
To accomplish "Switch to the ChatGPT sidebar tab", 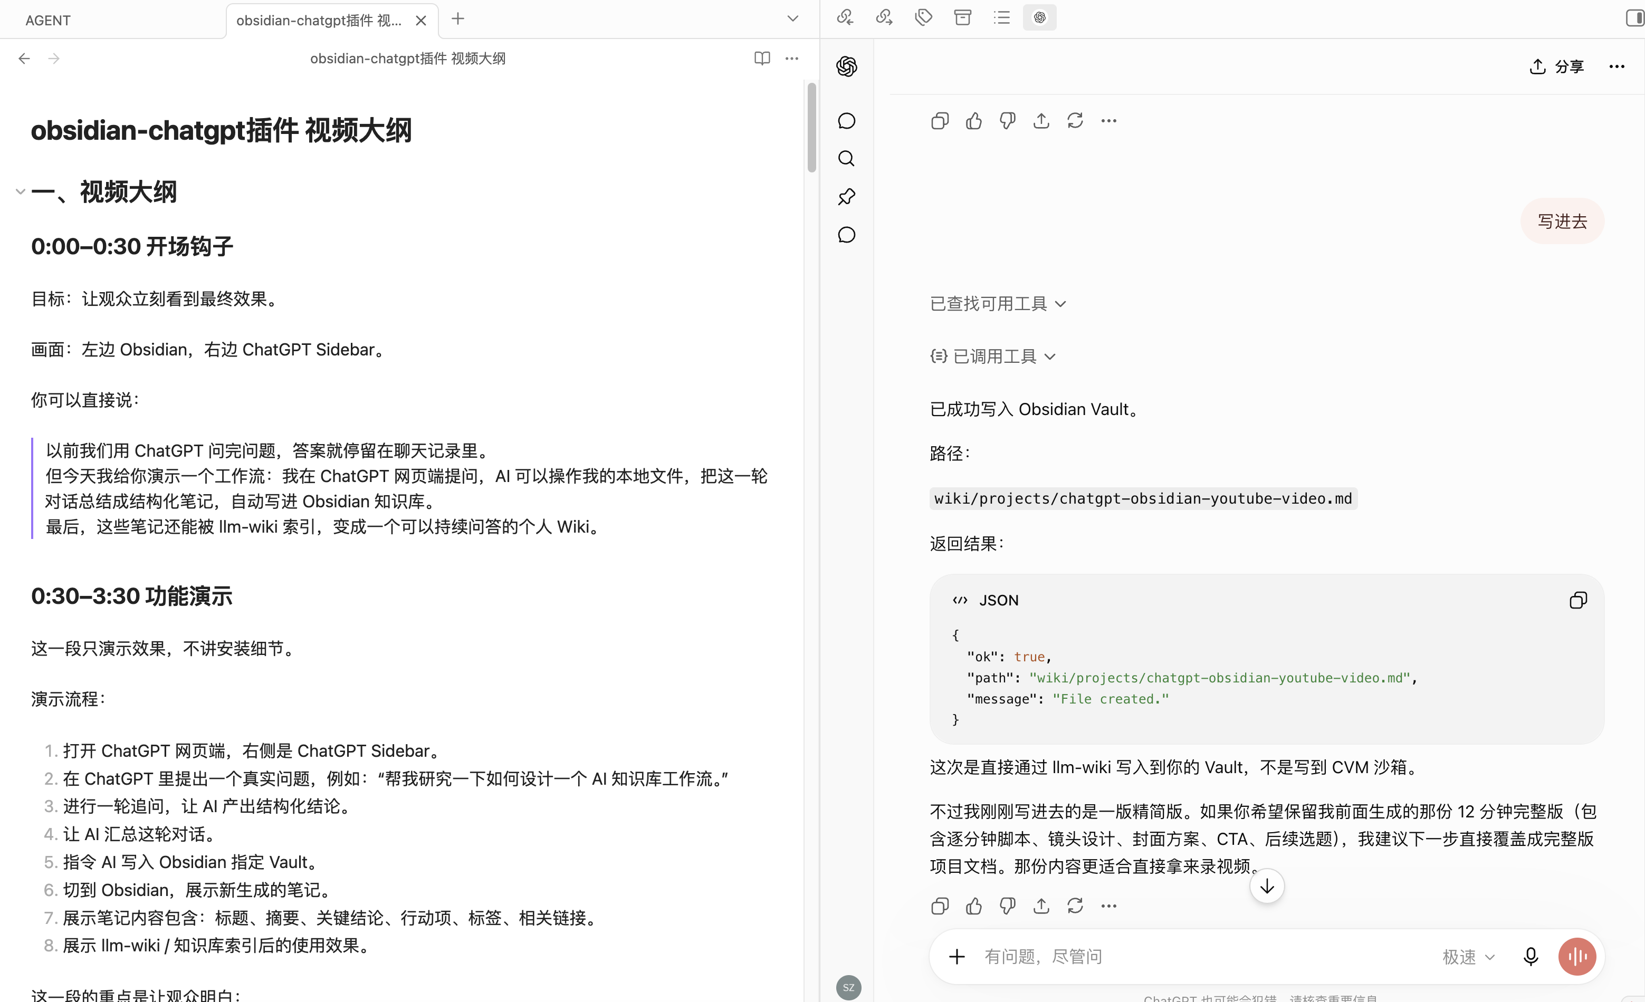I will (x=1039, y=17).
